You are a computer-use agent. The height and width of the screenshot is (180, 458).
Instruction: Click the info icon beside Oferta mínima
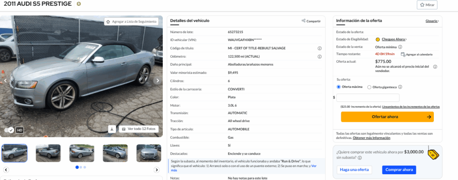400,47
